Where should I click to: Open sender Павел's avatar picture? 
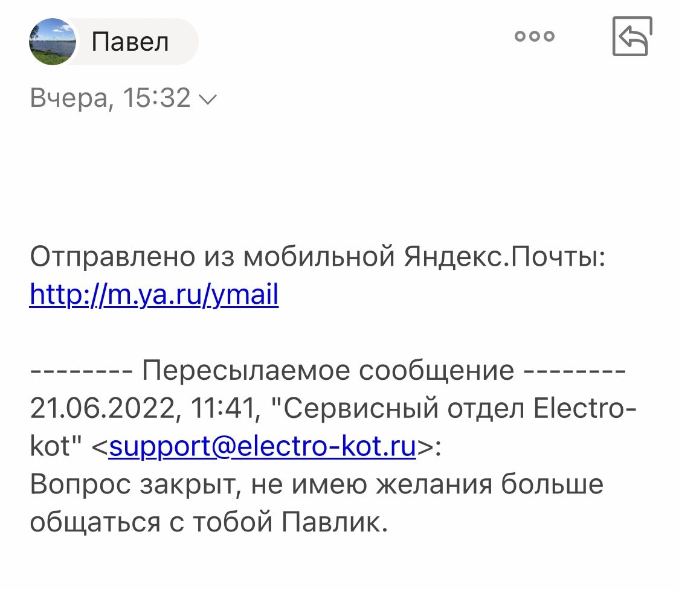(x=53, y=42)
